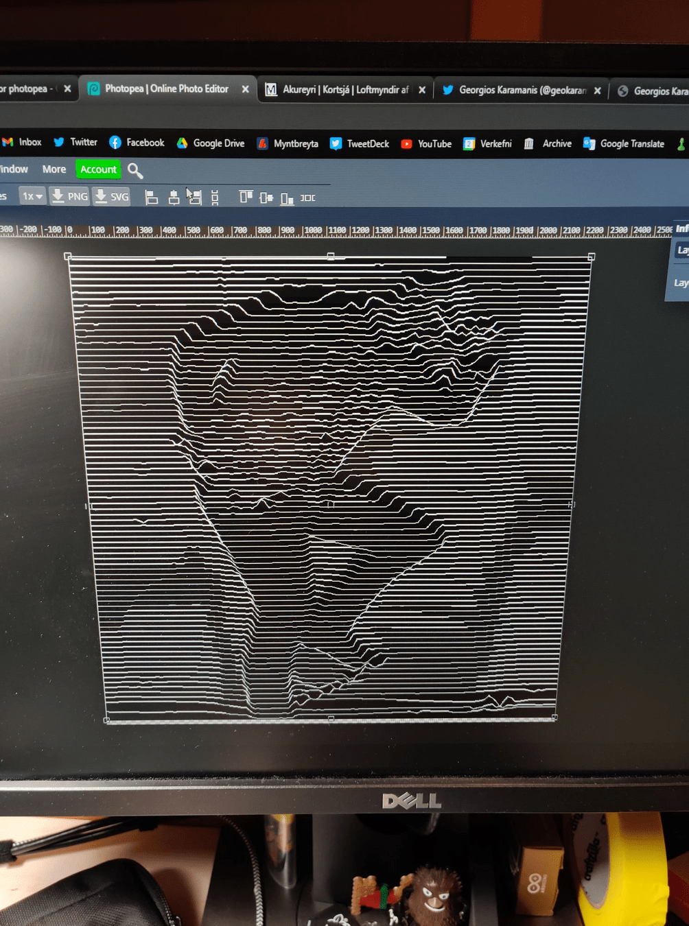Close the Photopea Online Photo Editor tab

(245, 89)
